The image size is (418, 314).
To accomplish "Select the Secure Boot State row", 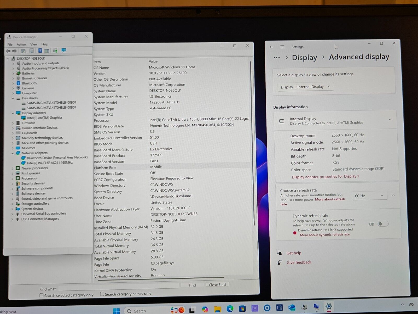I will coord(171,173).
